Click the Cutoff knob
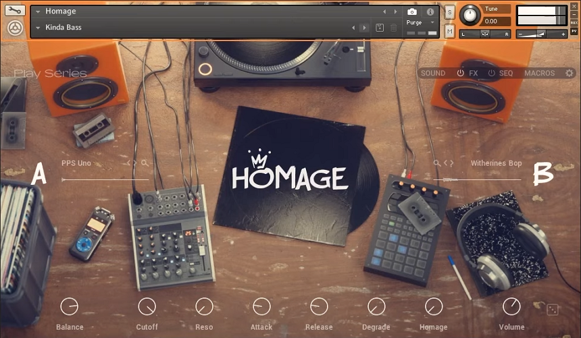 [x=147, y=306]
